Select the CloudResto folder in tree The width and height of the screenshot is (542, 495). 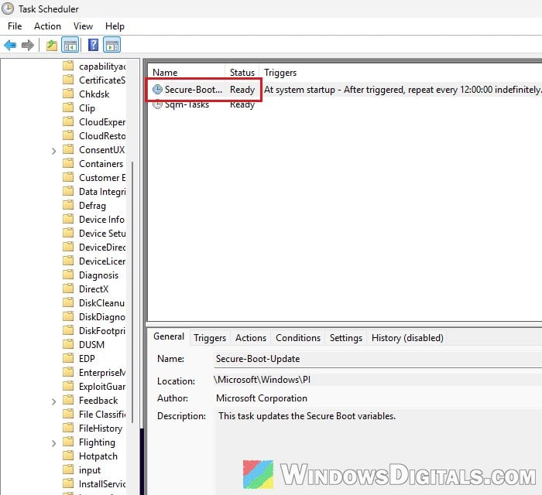(x=102, y=135)
